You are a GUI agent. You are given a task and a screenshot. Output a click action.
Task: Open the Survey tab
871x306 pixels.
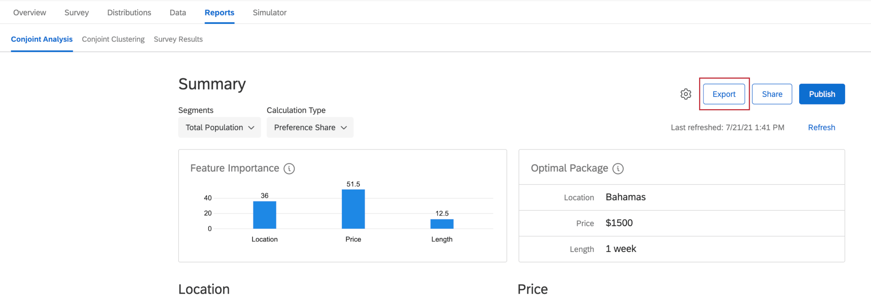(77, 13)
